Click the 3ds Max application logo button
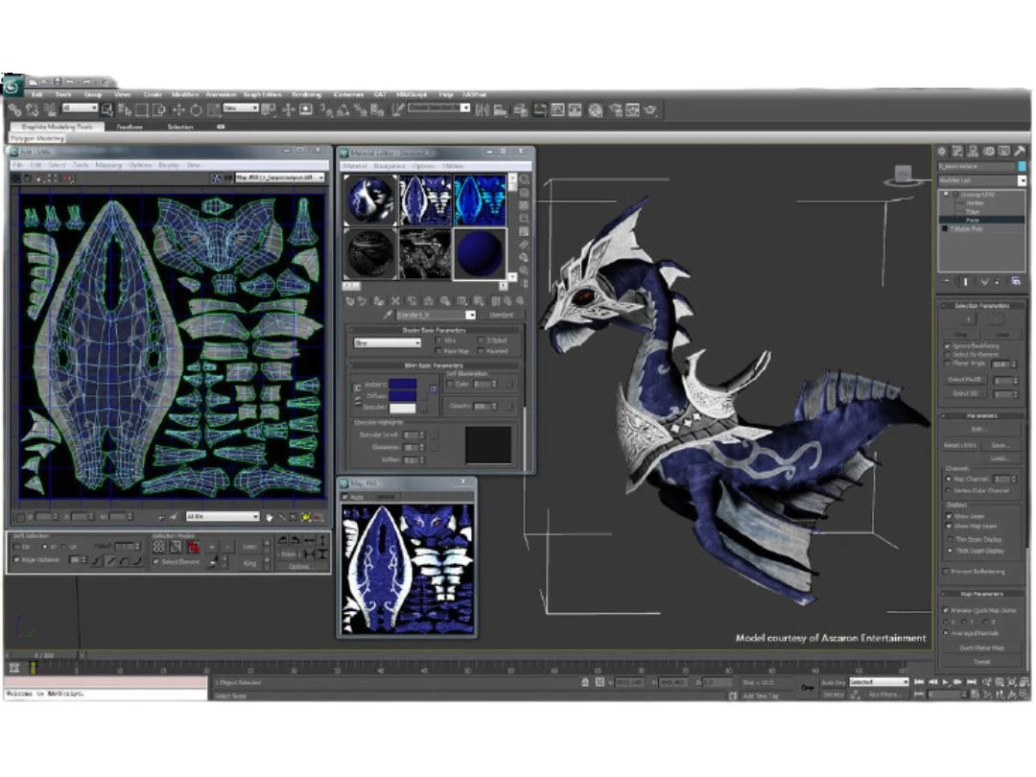This screenshot has width=1036, height=777. [x=13, y=87]
